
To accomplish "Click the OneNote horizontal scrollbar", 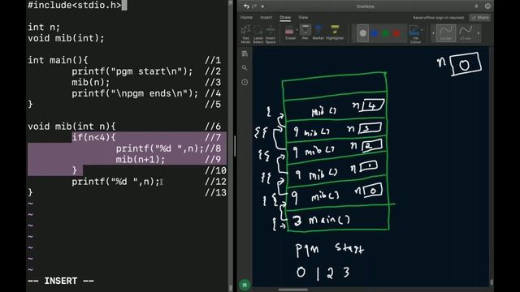I will [293, 290].
